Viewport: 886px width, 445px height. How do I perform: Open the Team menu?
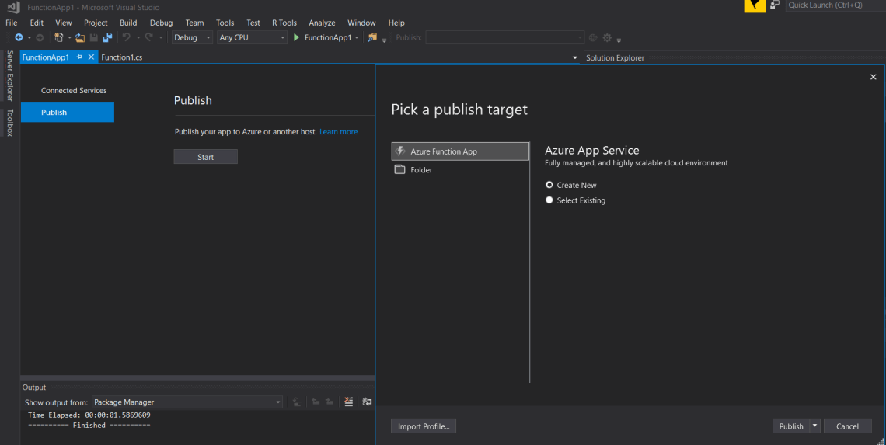[x=194, y=23]
